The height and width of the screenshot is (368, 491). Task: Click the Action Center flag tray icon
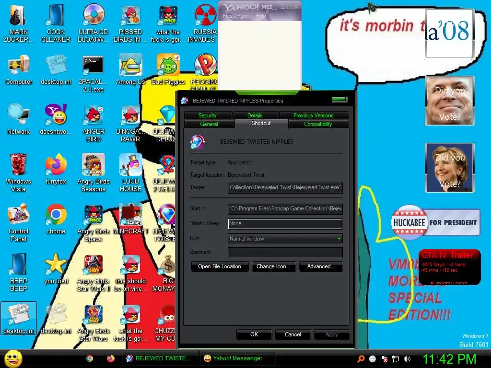(384, 359)
